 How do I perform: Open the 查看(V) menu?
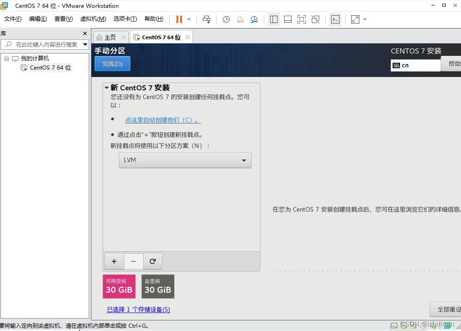pos(63,19)
